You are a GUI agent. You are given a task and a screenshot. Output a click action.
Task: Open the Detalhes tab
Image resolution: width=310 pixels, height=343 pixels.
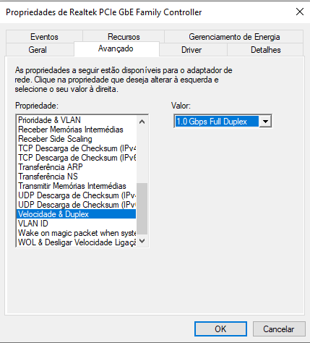pos(265,50)
